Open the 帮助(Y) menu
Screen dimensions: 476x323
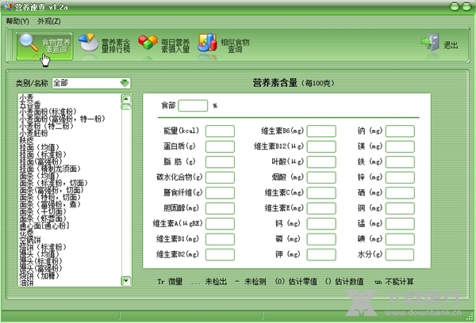pyautogui.click(x=17, y=21)
